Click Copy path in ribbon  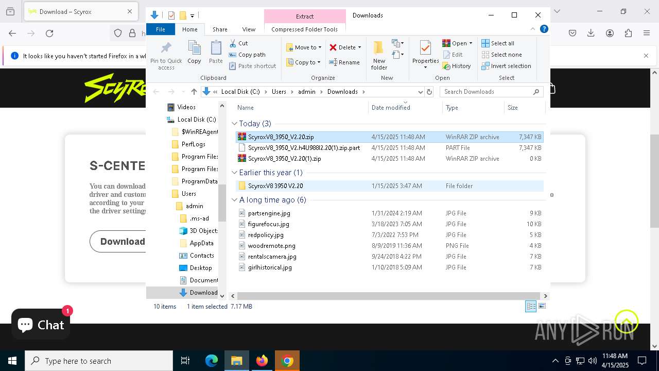coord(247,55)
